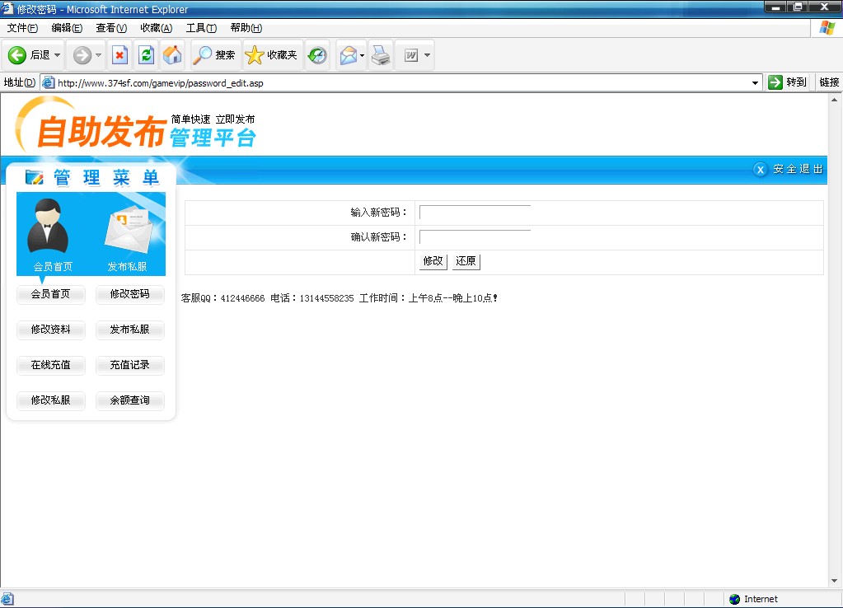Click the 输入新密码 input field
Viewport: 843px width, 608px height.
coord(475,213)
